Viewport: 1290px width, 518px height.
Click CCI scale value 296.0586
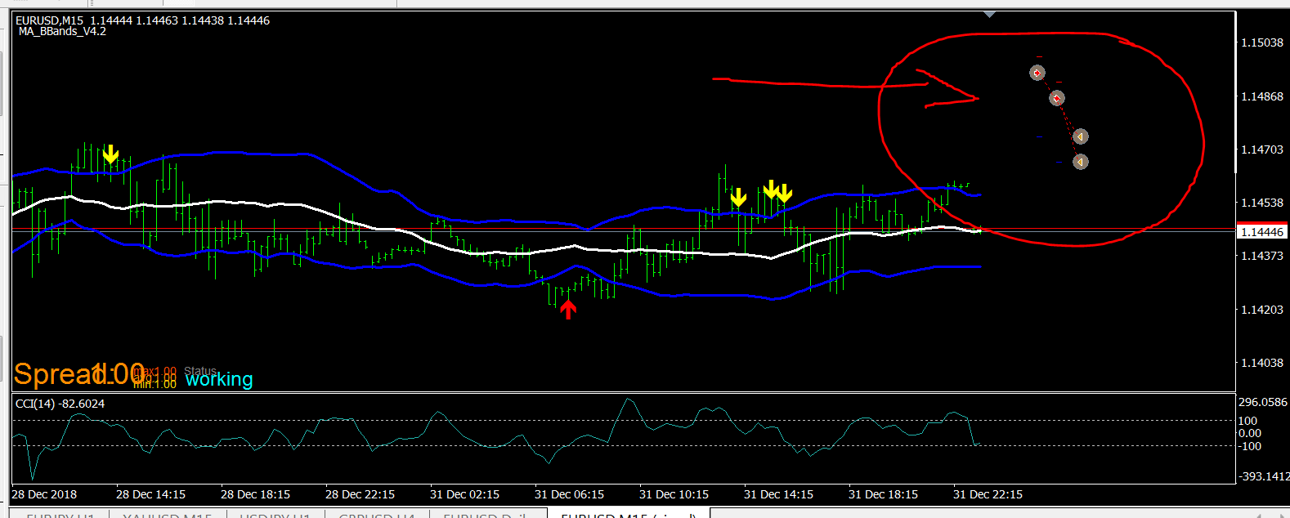[1263, 402]
